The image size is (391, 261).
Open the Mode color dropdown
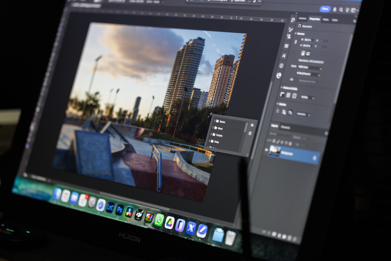(310, 68)
